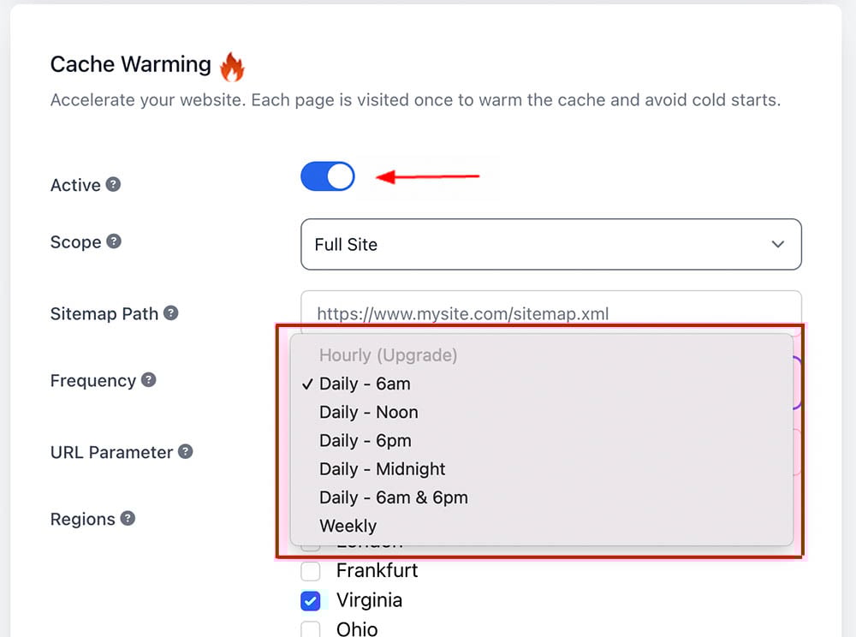Open the Scope dropdown showing Full Site
Screen dimensions: 856x637
click(550, 245)
